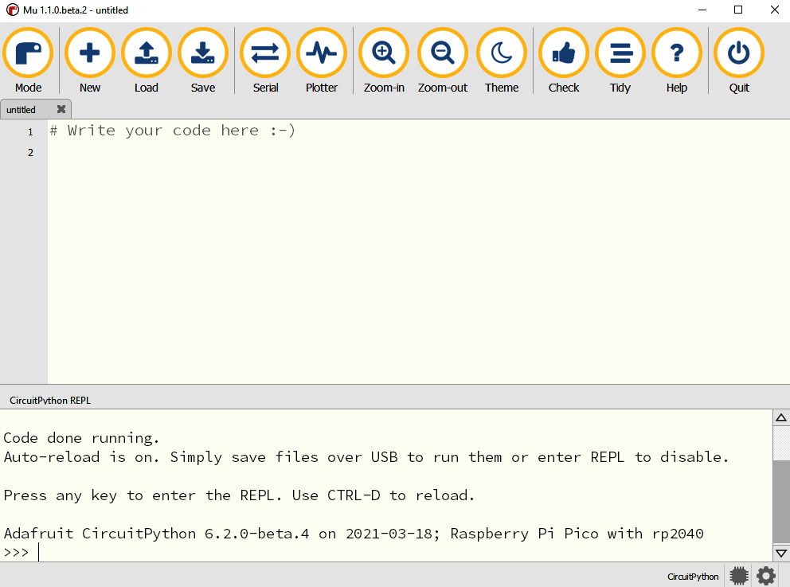Click the REPL scroll down arrow

[x=781, y=554]
